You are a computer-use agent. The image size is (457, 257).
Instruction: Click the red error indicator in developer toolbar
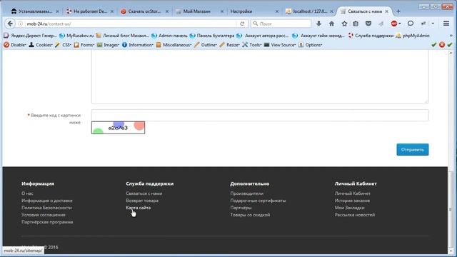[442, 45]
